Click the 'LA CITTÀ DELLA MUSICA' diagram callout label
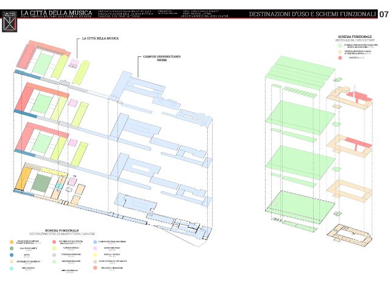Screen dimensions: 390x293 [100, 38]
